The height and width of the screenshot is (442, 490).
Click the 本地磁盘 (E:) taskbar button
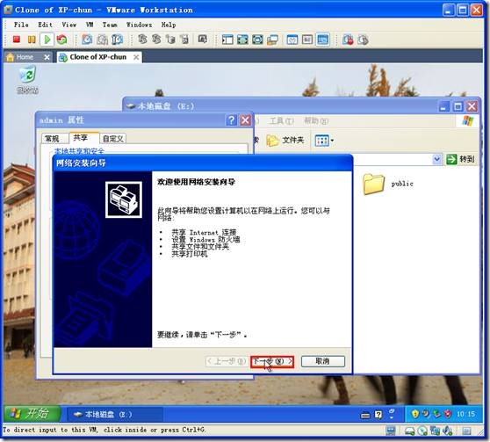(x=114, y=415)
